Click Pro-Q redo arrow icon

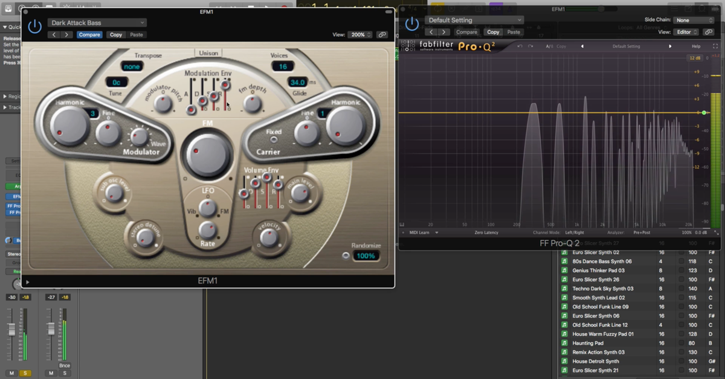(530, 46)
